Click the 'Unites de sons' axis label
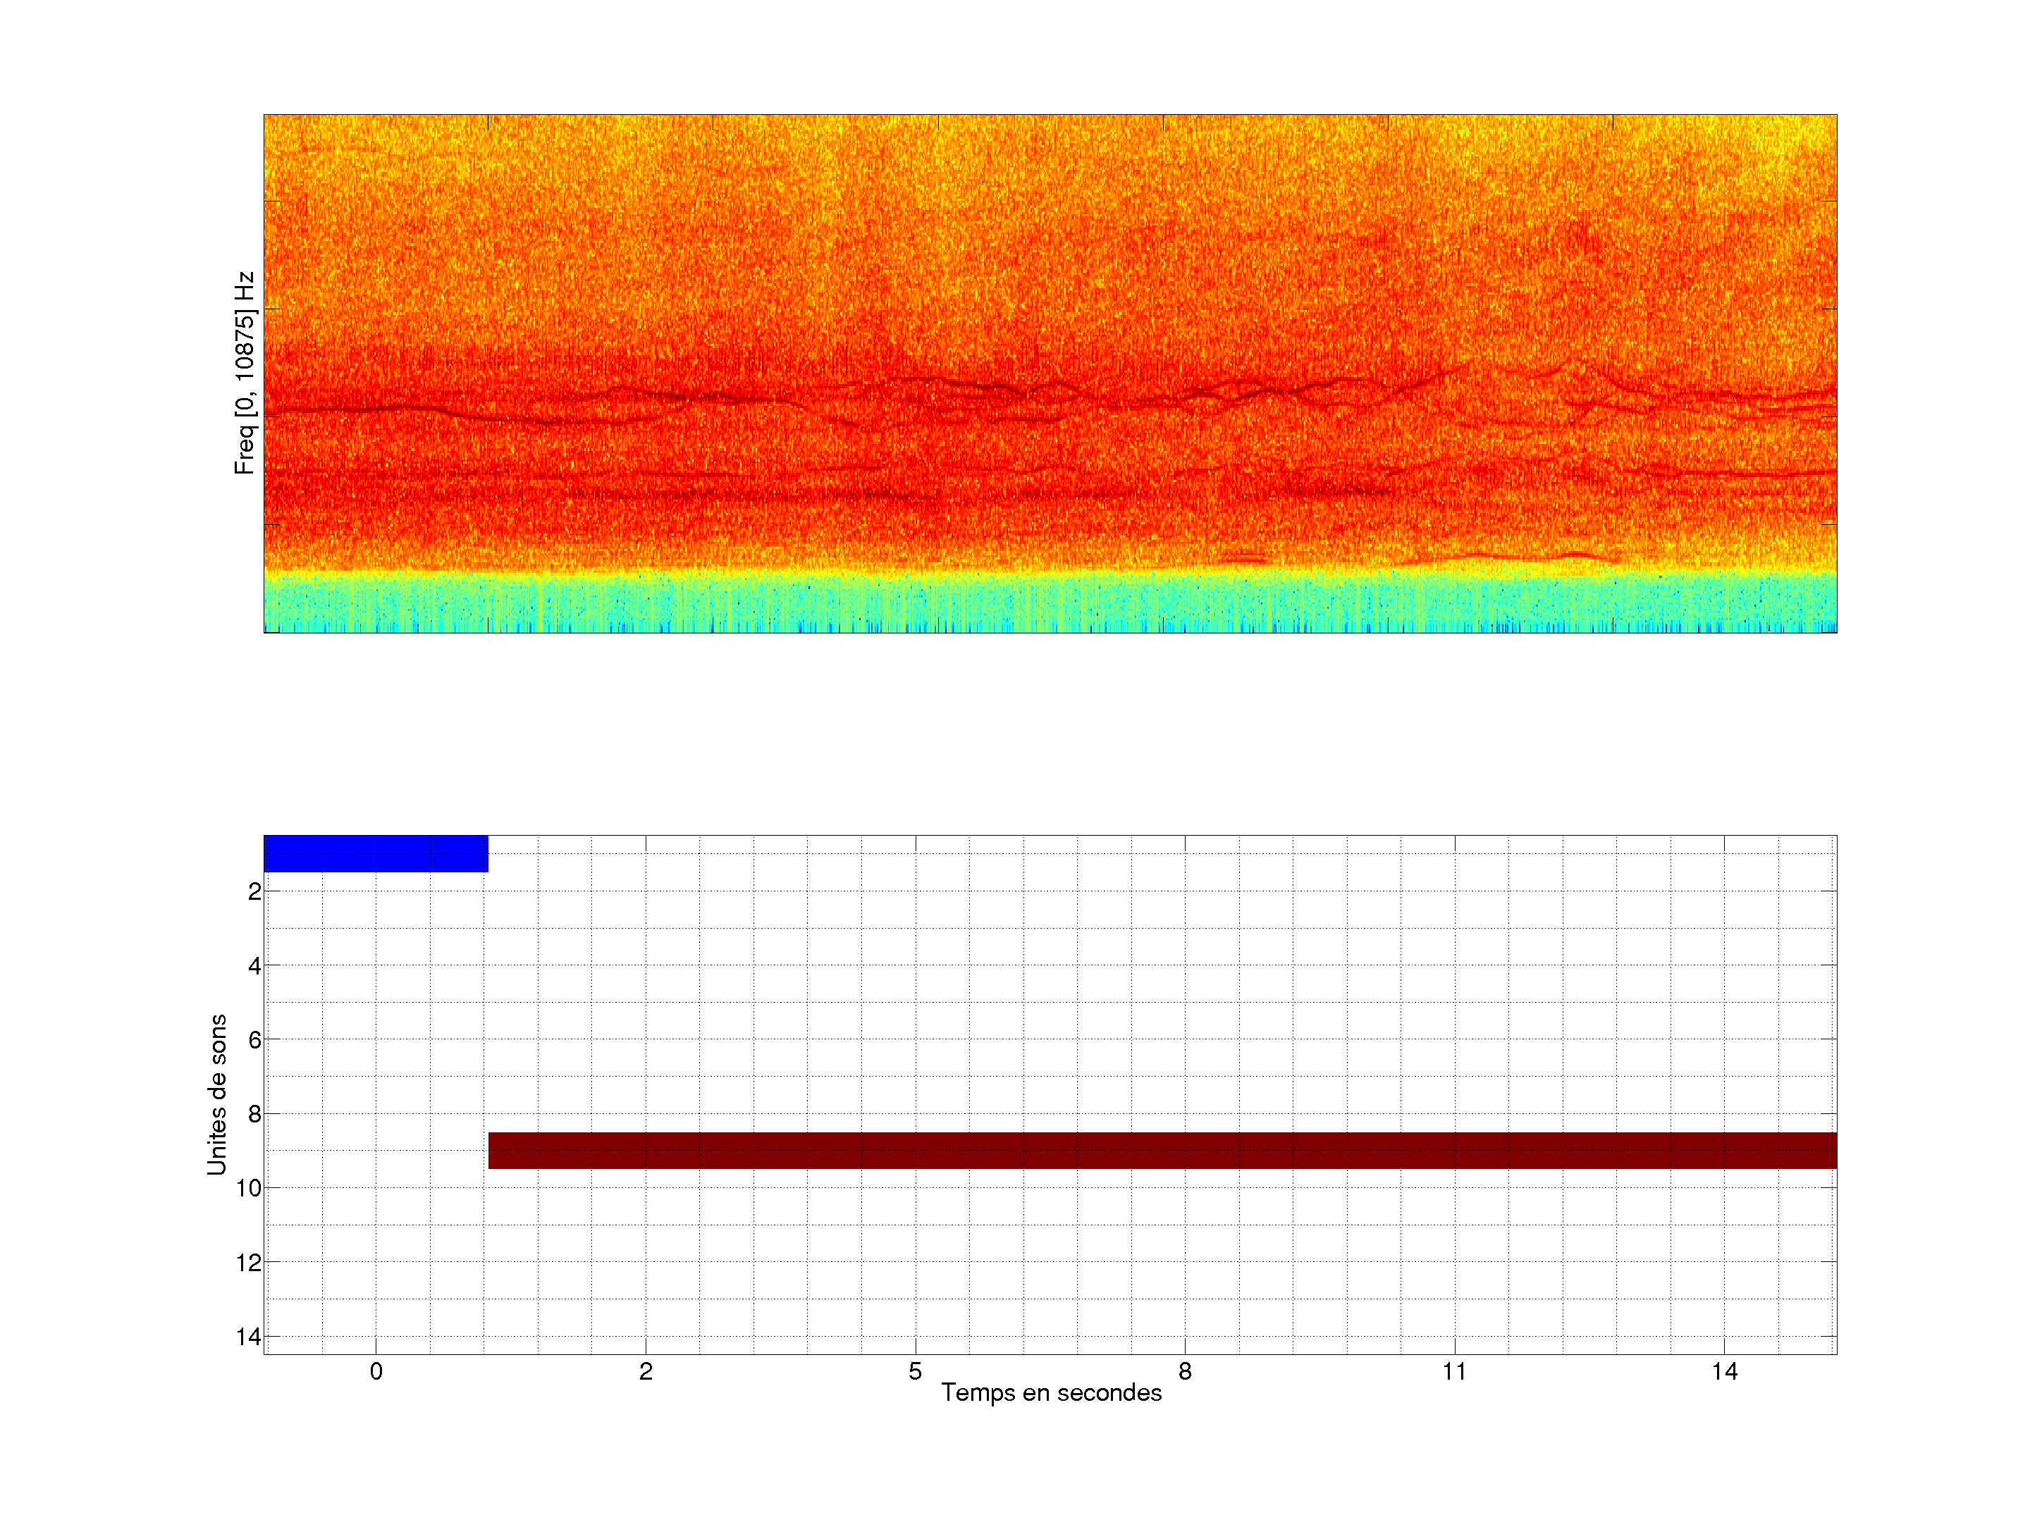This screenshot has width=2030, height=1522. click(216, 1094)
